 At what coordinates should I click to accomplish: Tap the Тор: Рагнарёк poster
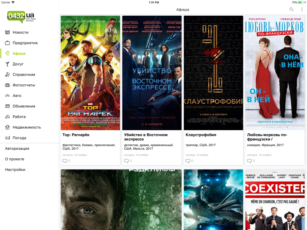point(90,73)
